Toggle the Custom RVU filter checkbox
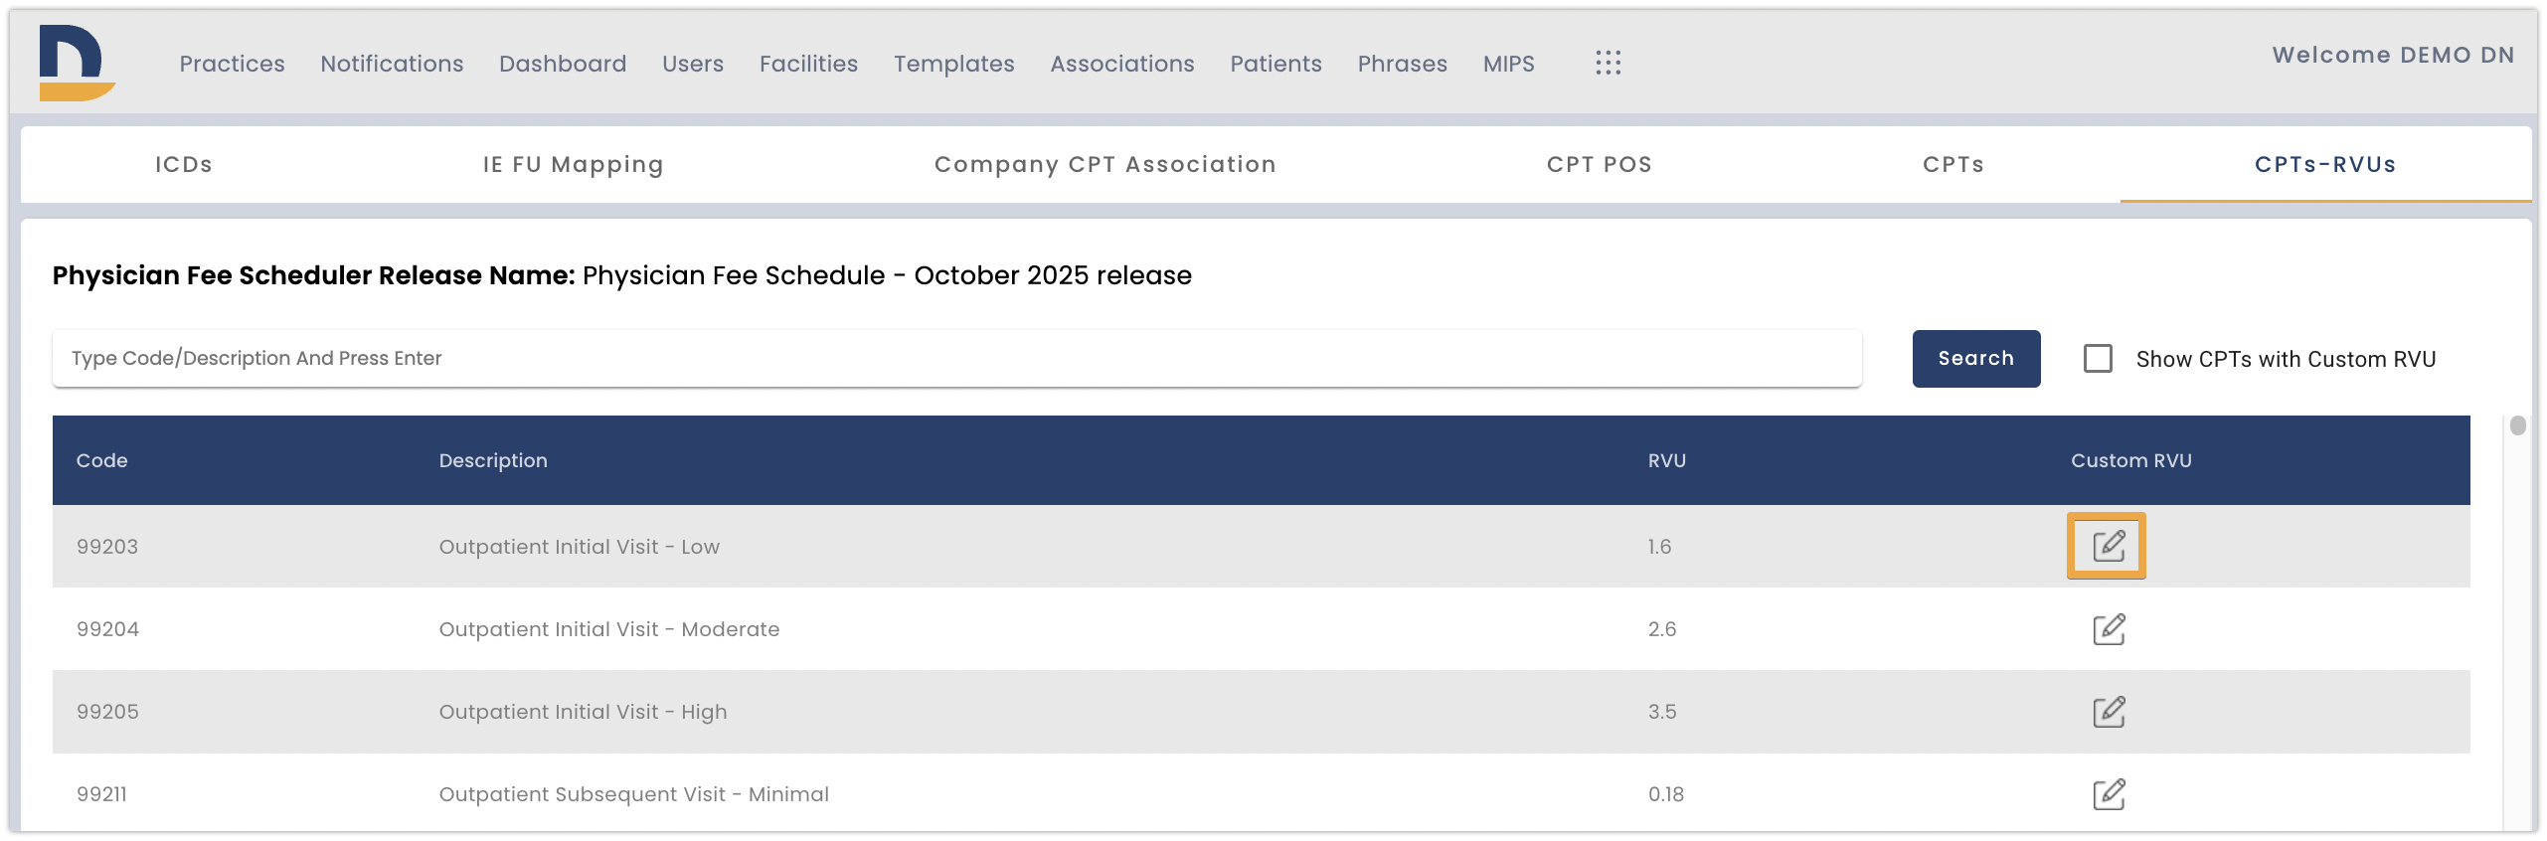 (2098, 359)
